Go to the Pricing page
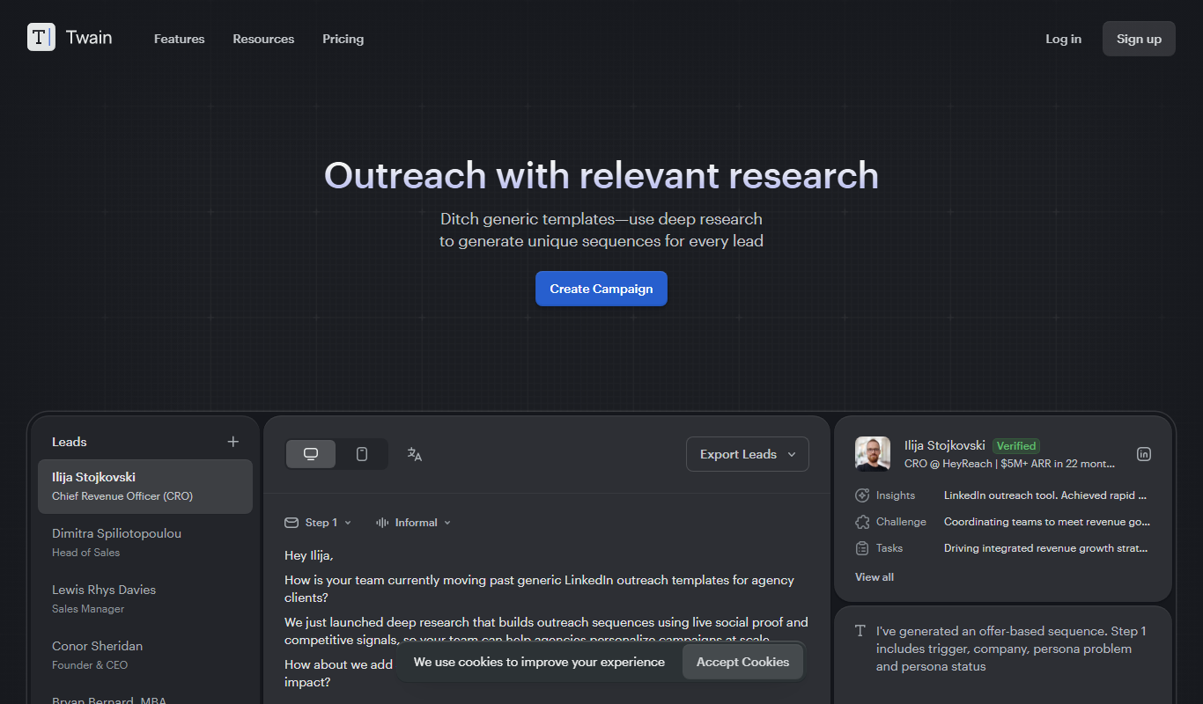This screenshot has width=1203, height=704. pos(343,39)
